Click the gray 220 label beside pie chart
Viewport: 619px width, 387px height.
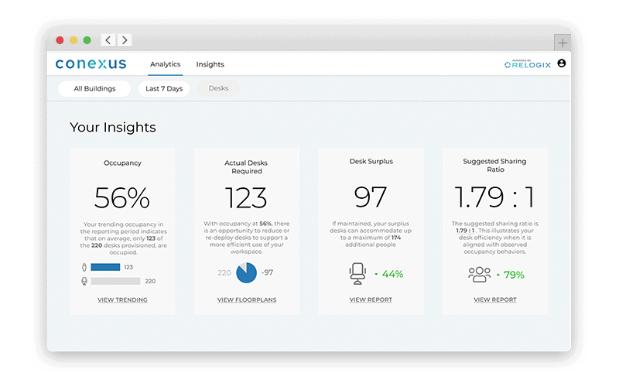pos(224,273)
